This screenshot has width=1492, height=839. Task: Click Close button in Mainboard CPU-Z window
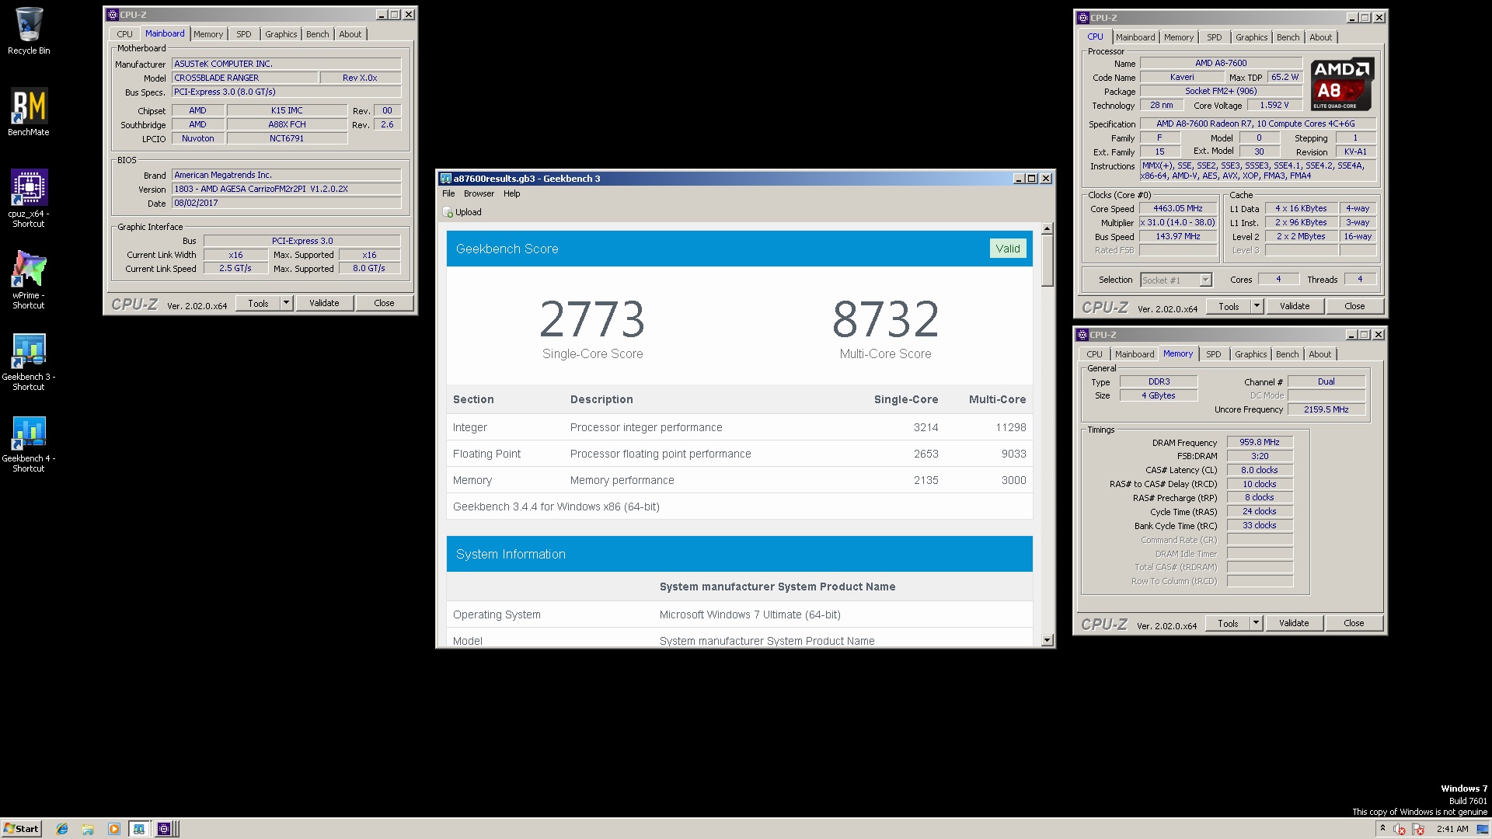(384, 303)
